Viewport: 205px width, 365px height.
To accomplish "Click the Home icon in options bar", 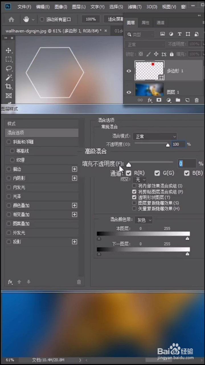I will point(11,19).
